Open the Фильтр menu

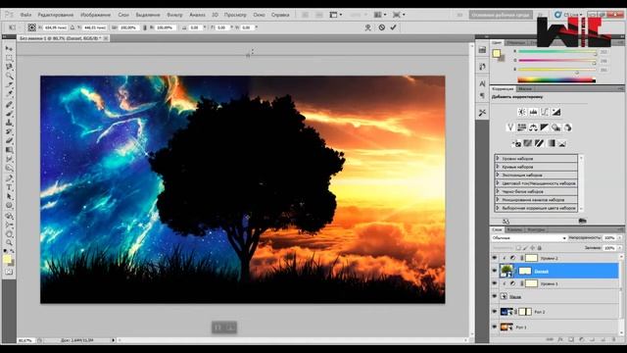click(174, 15)
